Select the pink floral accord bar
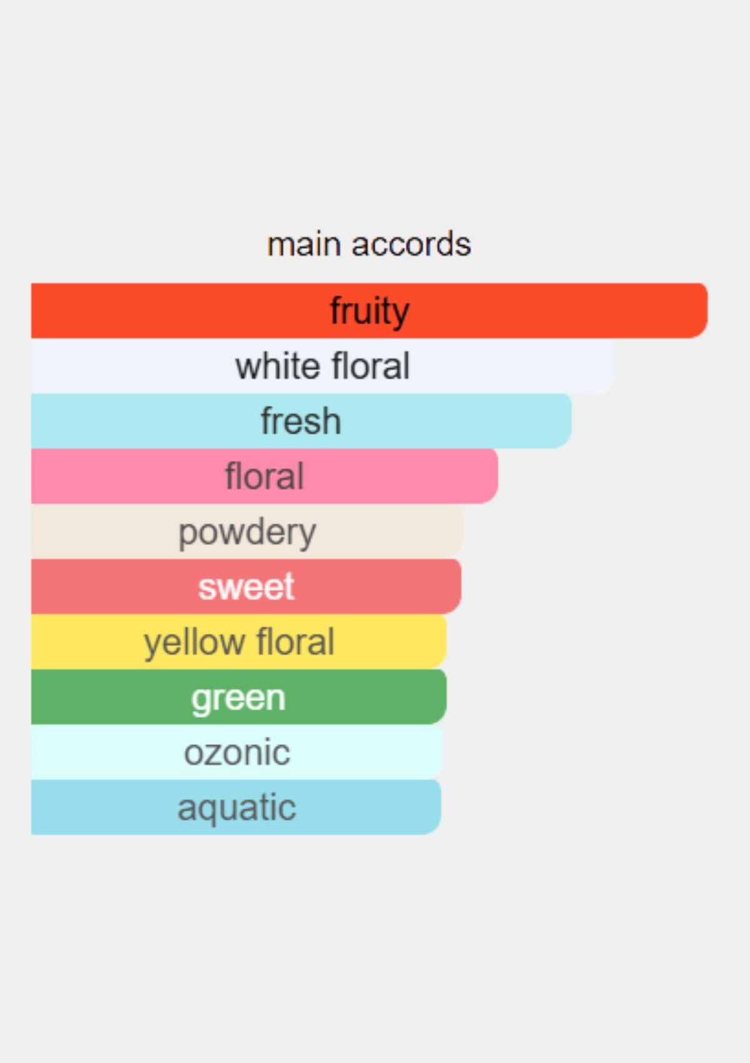 pos(264,476)
